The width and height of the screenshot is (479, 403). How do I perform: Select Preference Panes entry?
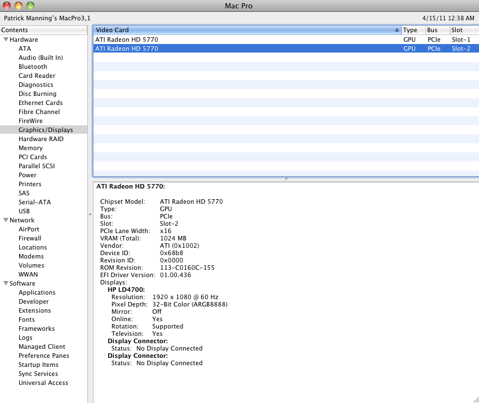(x=44, y=356)
